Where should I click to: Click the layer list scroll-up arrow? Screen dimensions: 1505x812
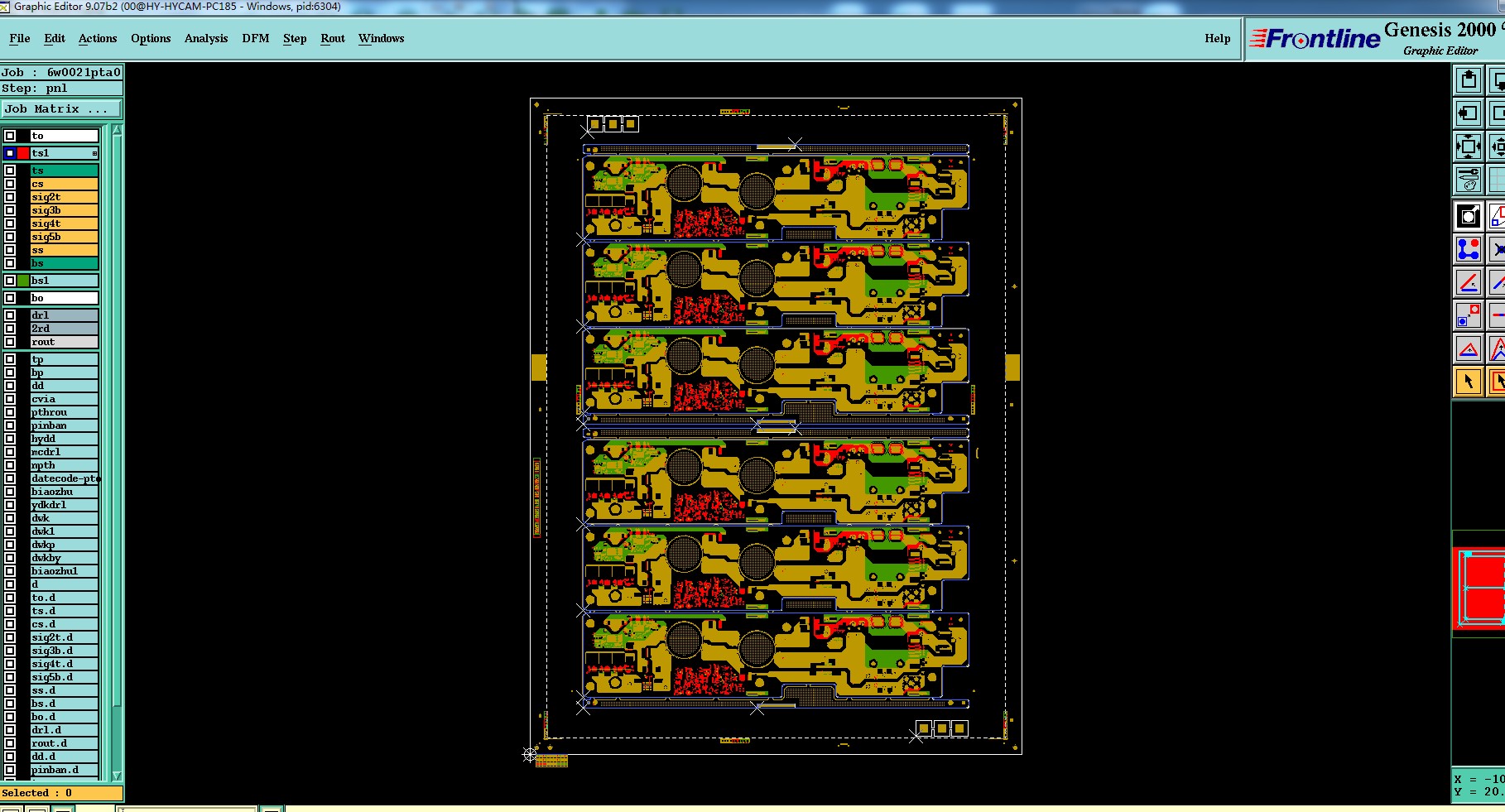117,130
